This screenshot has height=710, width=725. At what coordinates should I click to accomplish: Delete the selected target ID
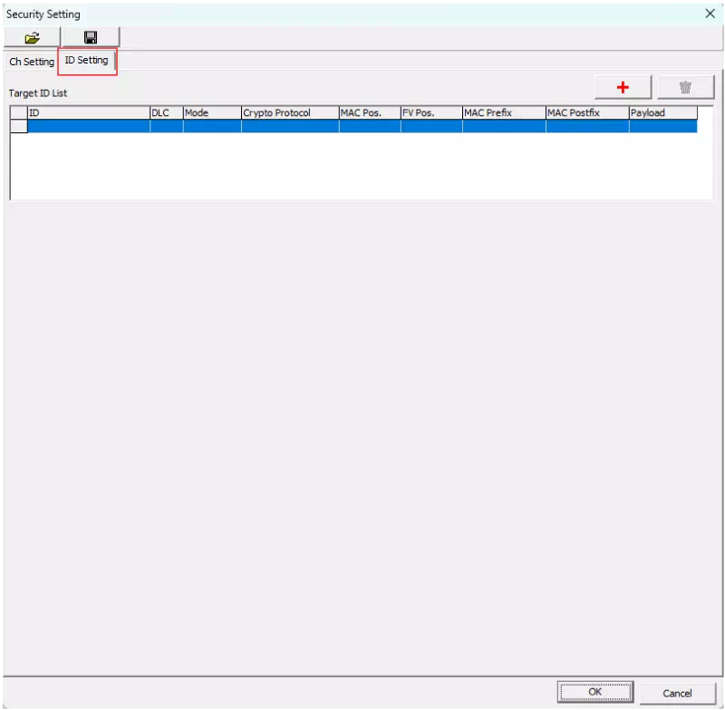(x=685, y=87)
